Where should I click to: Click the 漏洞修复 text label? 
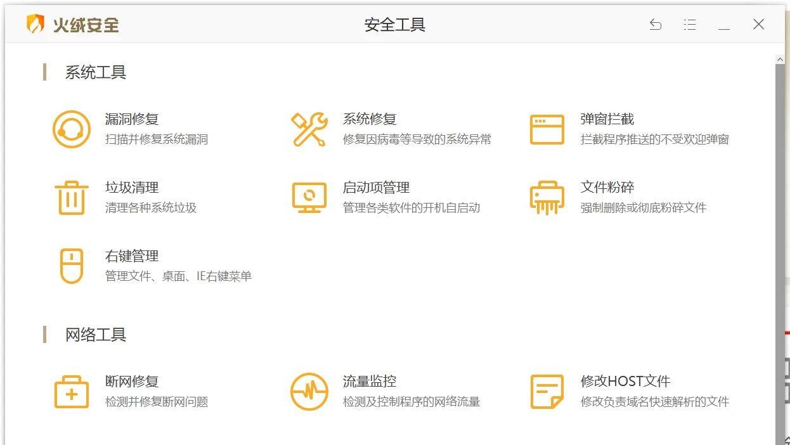click(x=131, y=119)
